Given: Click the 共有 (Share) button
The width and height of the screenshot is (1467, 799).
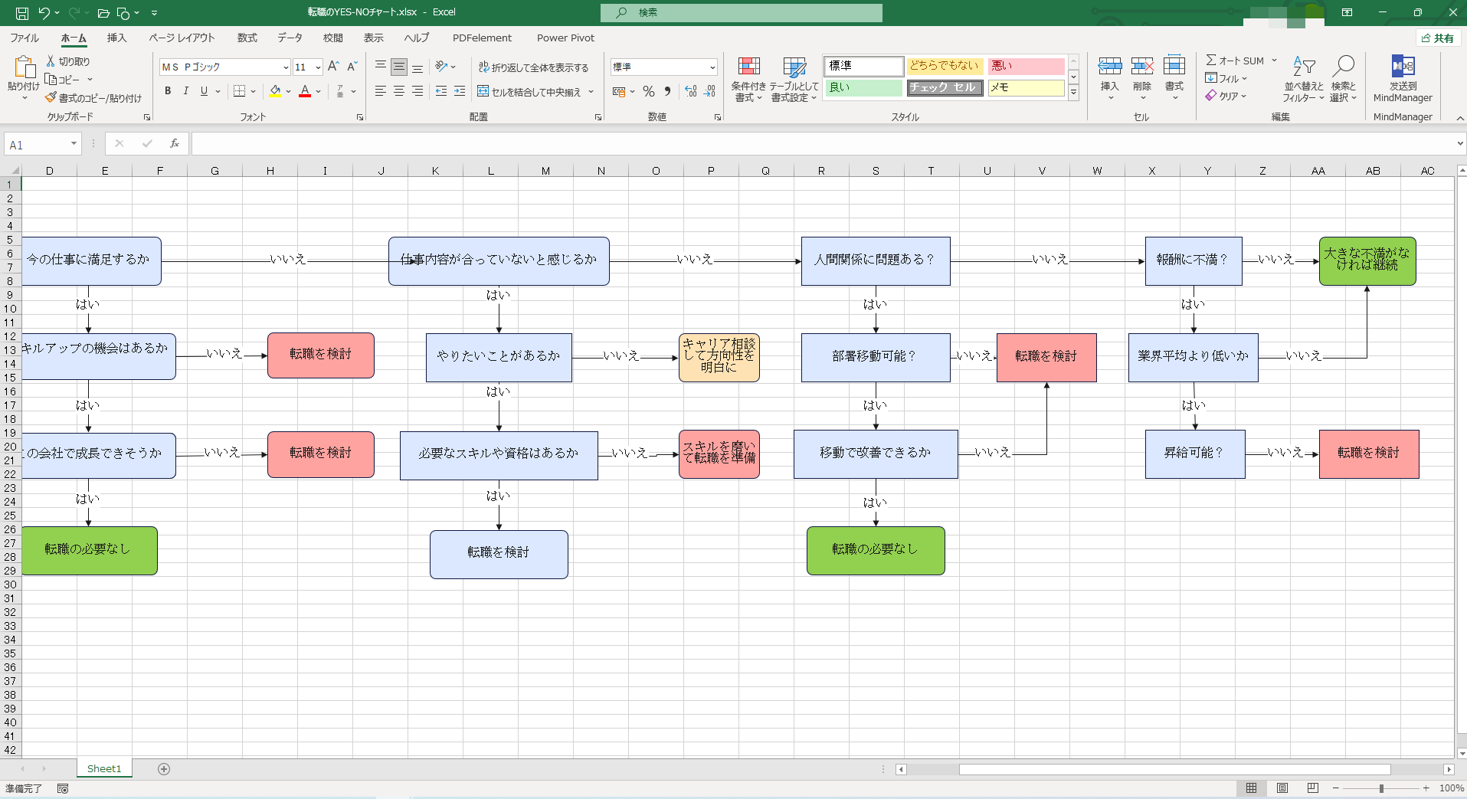Looking at the screenshot, I should click(x=1438, y=38).
